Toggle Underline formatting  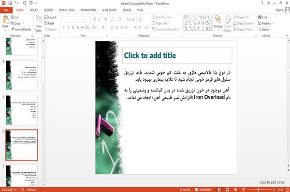coord(73,27)
